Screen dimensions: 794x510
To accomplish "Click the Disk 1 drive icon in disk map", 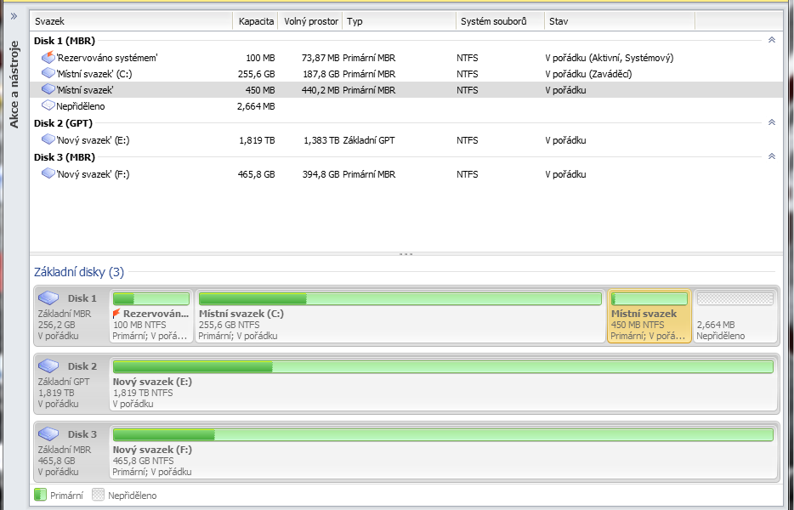I will click(x=48, y=298).
